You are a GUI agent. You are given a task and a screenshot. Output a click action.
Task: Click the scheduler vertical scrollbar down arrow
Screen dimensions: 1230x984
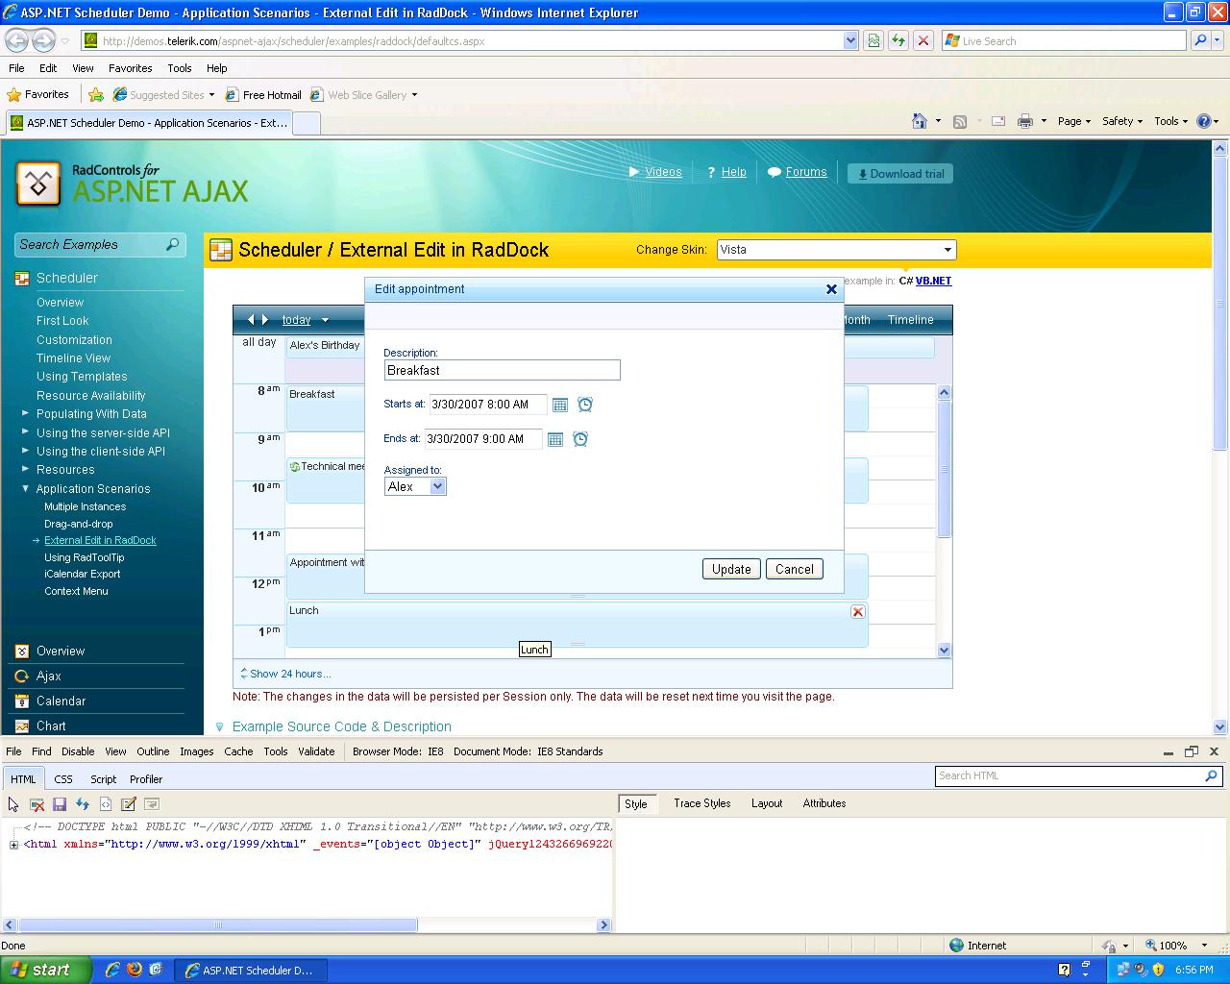[x=944, y=651]
